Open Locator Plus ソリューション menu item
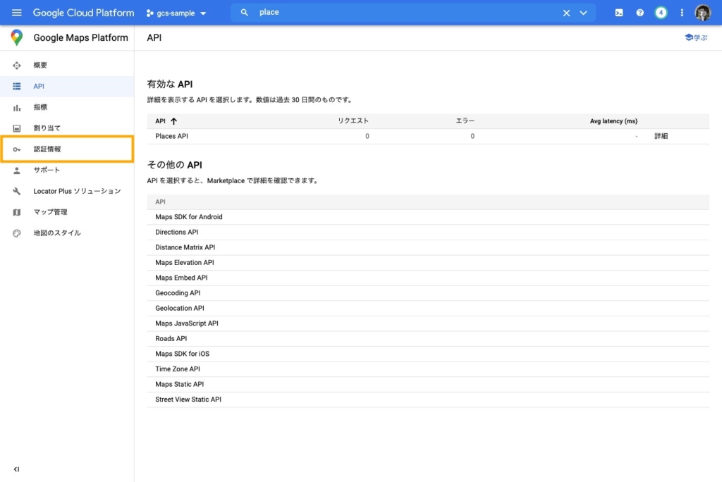 coord(67,191)
